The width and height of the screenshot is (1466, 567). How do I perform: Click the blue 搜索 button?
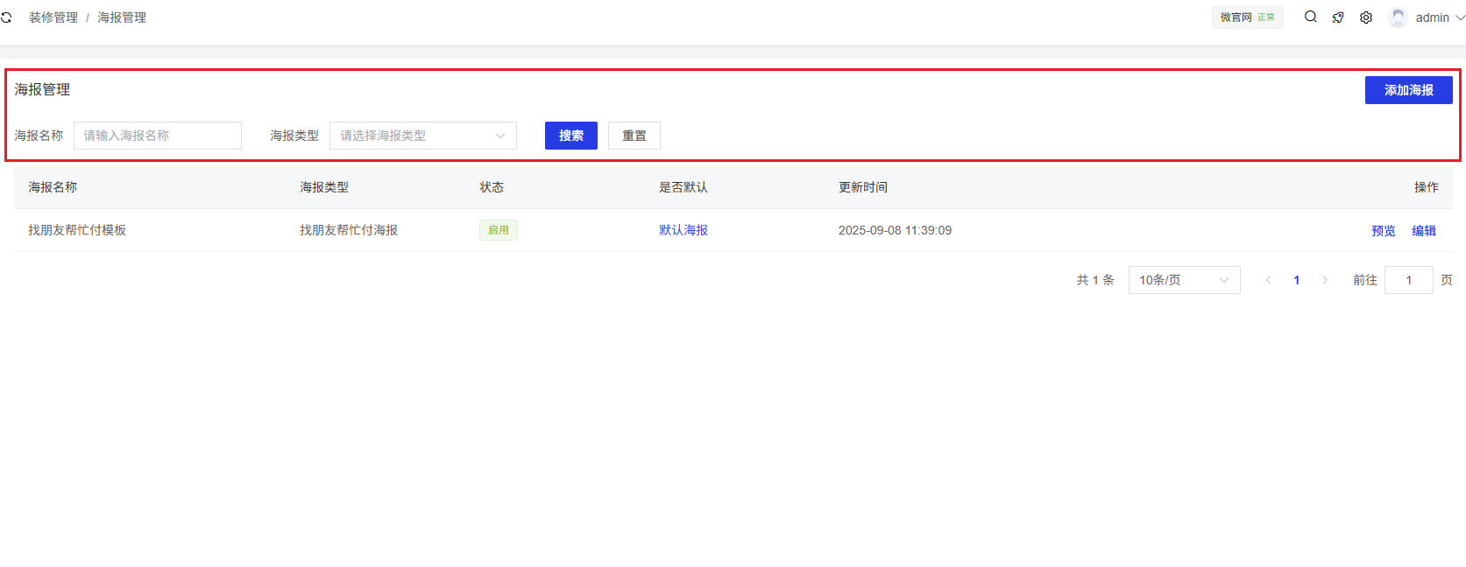(x=570, y=136)
